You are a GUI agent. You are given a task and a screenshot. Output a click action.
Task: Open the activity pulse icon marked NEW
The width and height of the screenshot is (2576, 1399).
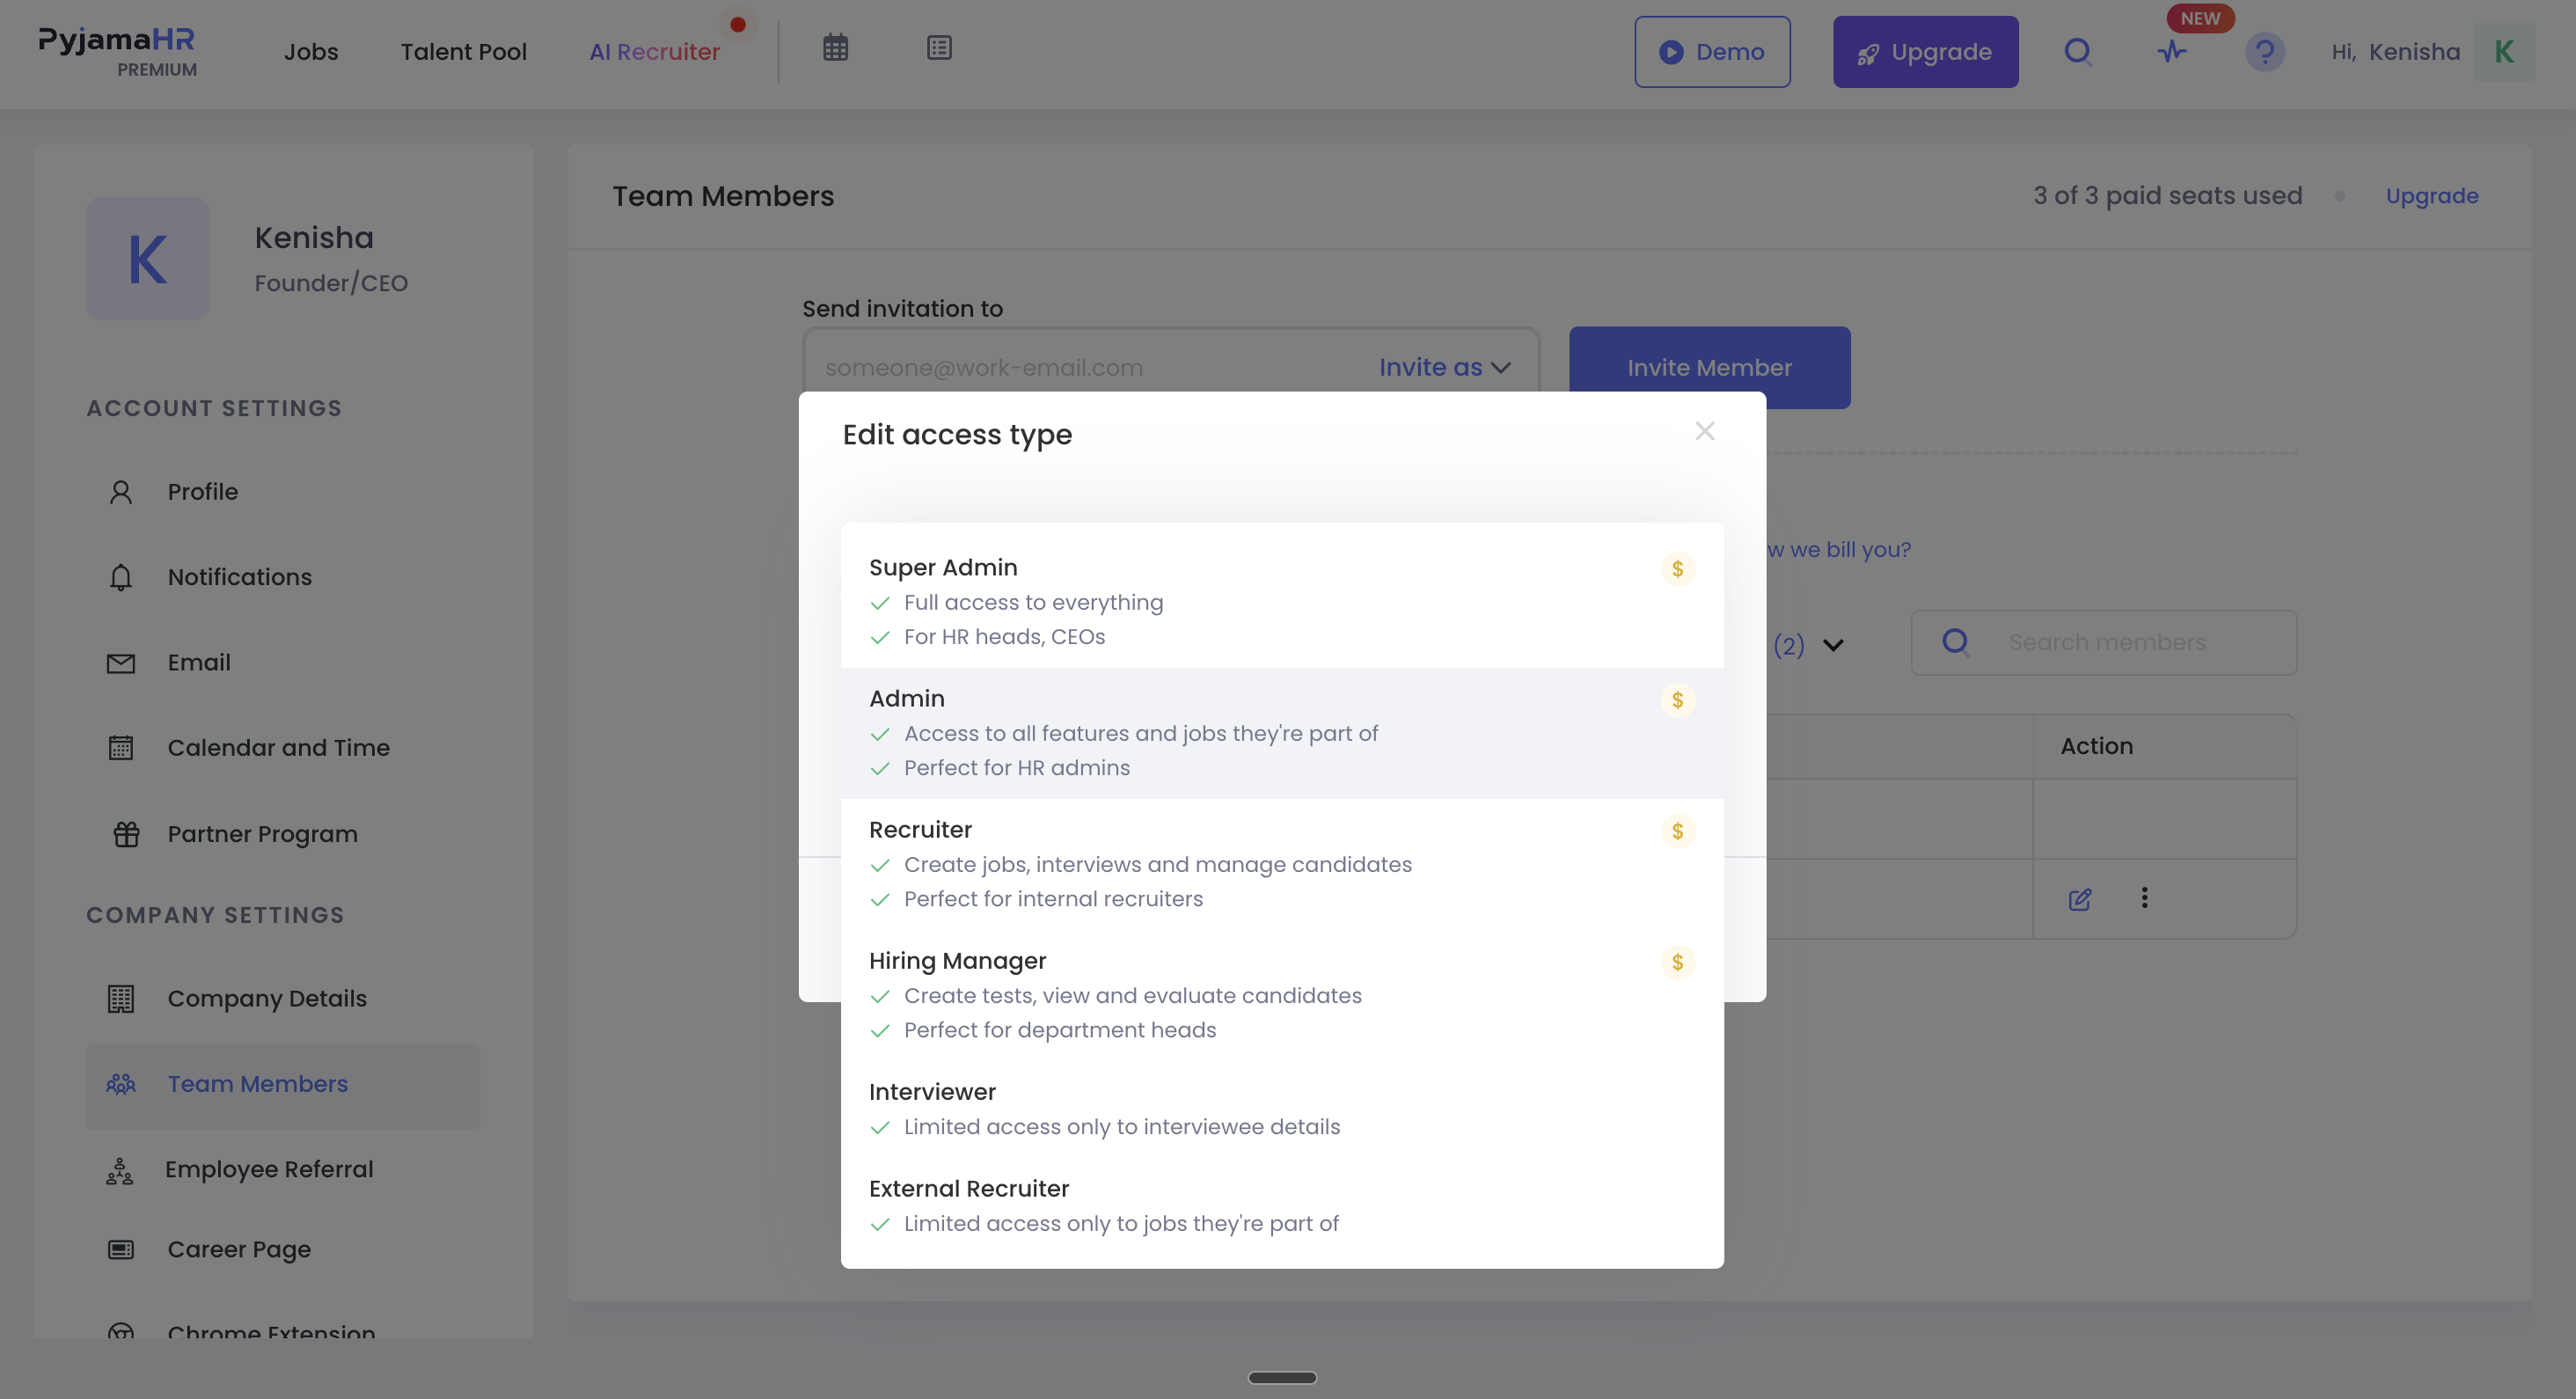(2171, 51)
